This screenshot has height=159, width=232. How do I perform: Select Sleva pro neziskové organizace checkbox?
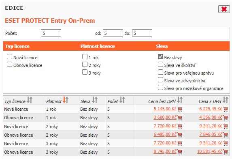(160, 88)
